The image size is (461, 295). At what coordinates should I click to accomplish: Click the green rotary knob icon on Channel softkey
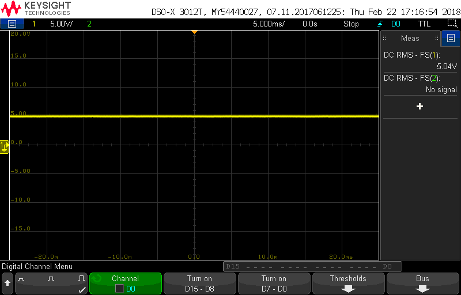(x=96, y=278)
